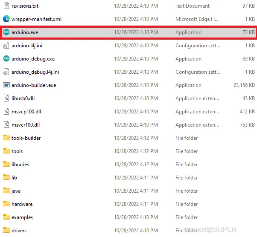
Task: Select file name wrapper-manifest.xml
Action: [x=37, y=19]
